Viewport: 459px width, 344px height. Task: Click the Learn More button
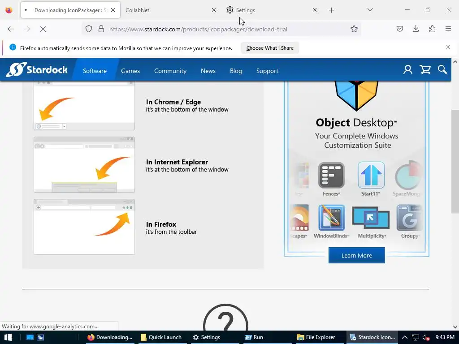[x=356, y=255]
